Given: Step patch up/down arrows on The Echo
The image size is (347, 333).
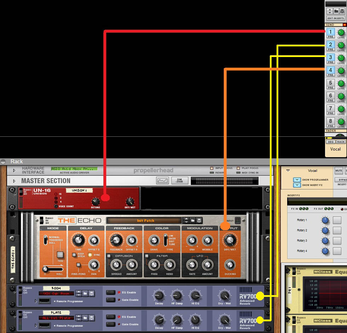Looking at the screenshot, I should 186,220.
